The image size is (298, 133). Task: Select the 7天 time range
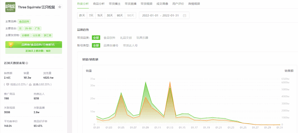point(91,15)
